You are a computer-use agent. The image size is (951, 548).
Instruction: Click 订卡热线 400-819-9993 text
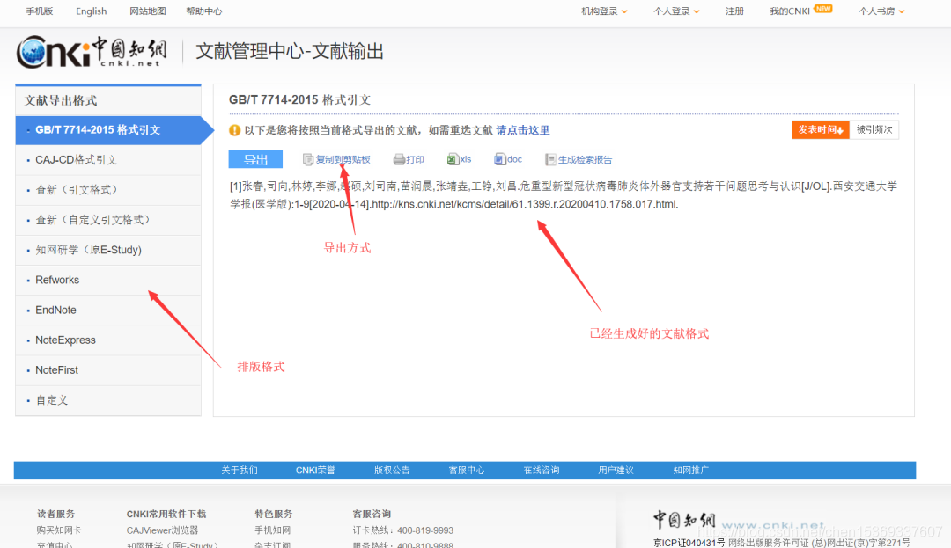click(403, 530)
